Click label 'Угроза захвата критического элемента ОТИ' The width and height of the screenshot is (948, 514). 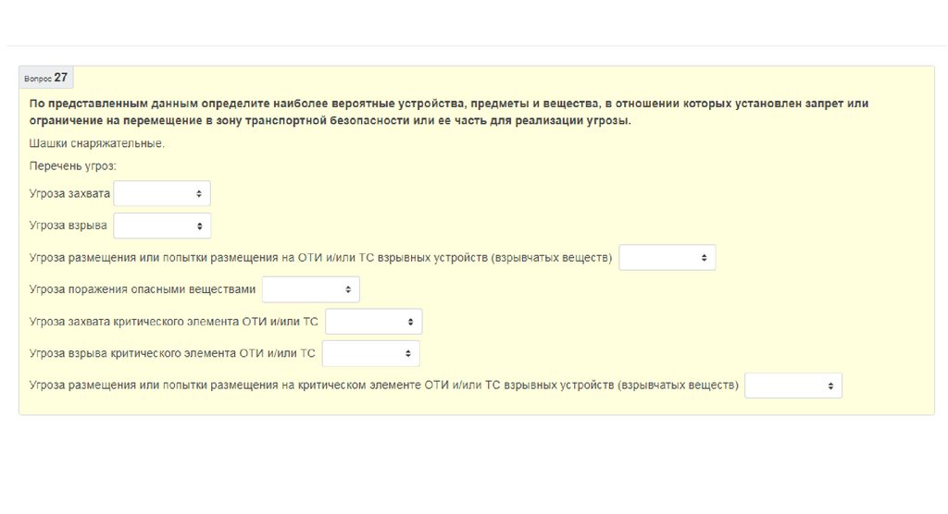pyautogui.click(x=174, y=322)
